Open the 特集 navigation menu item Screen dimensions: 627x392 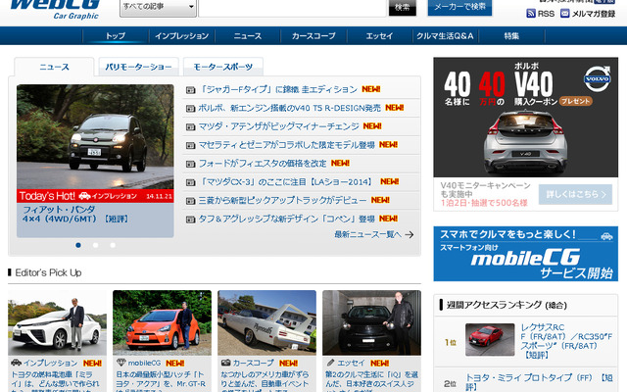511,36
